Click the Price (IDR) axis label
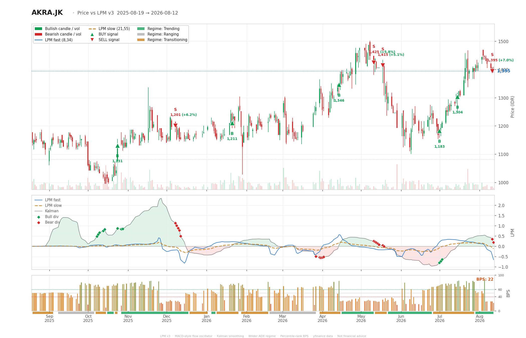Viewport: 526px width, 338px height. point(512,107)
